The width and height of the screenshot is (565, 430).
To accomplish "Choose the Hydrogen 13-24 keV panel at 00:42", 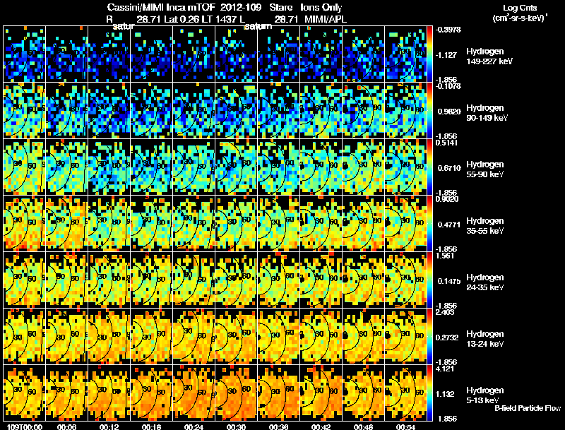I will [321, 336].
